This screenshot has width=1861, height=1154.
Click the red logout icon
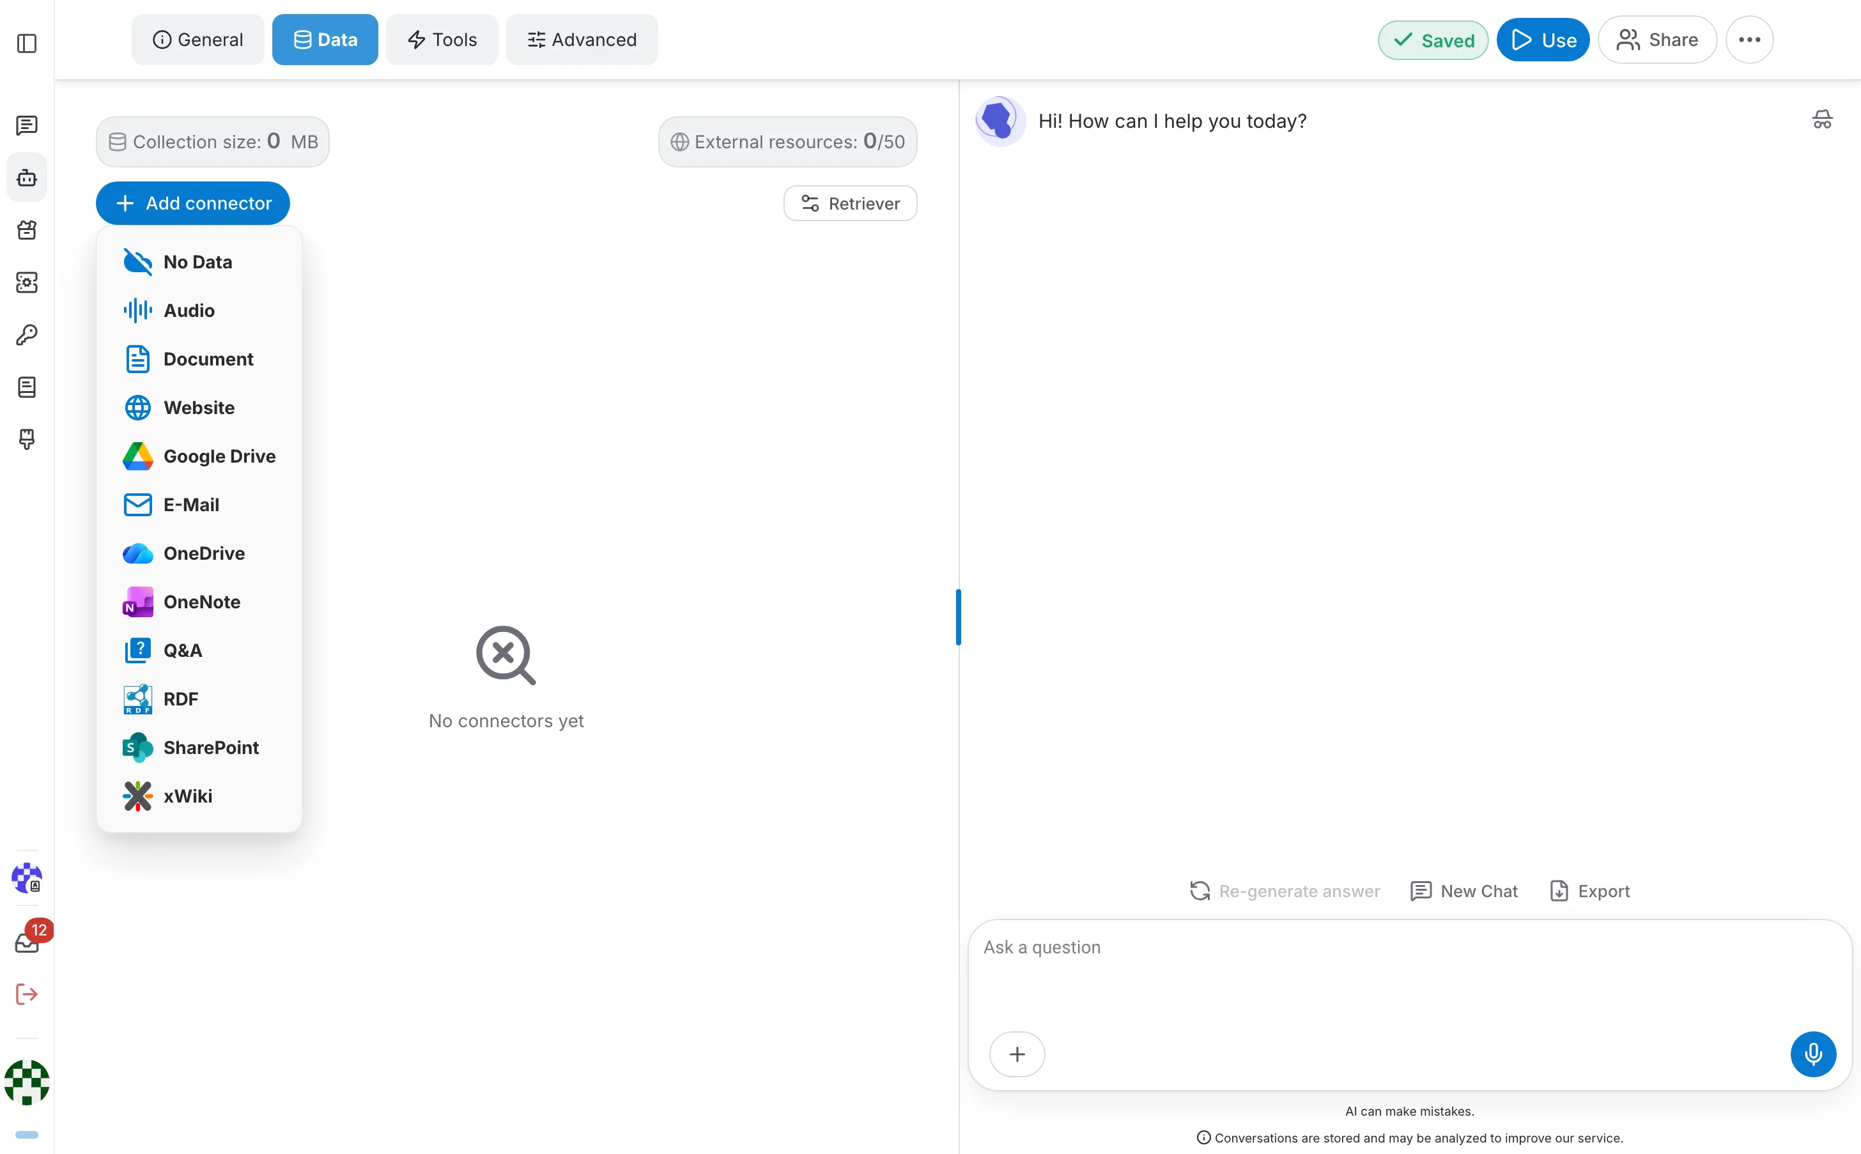coord(27,994)
